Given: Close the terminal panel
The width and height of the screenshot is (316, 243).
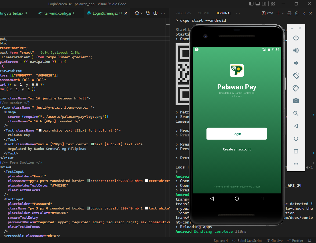Looking at the screenshot, I should coord(311,13).
